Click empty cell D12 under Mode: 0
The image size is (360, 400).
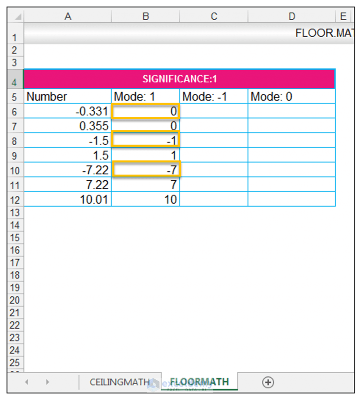click(x=292, y=199)
